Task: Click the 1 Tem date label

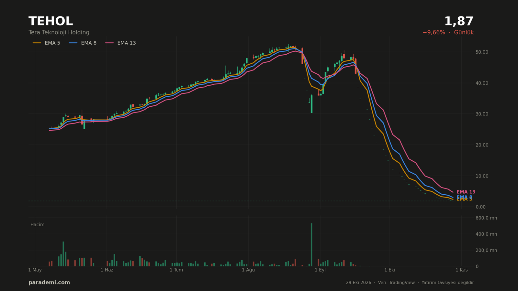Action: [x=176, y=270]
